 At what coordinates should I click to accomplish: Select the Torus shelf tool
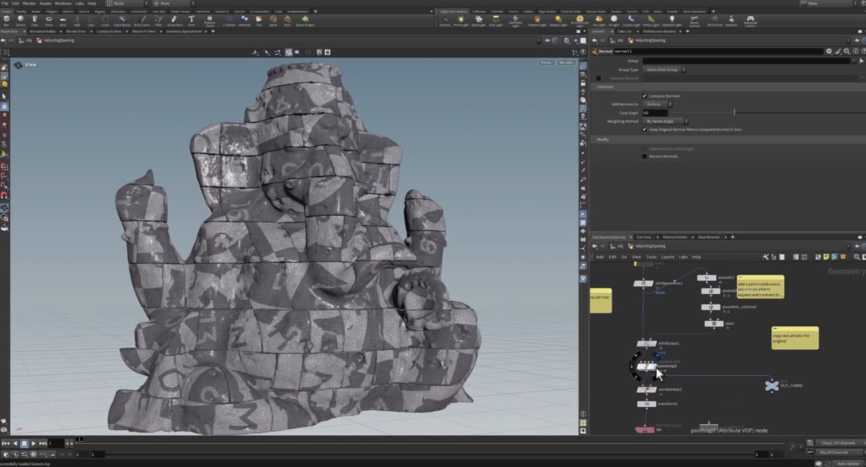[x=49, y=20]
